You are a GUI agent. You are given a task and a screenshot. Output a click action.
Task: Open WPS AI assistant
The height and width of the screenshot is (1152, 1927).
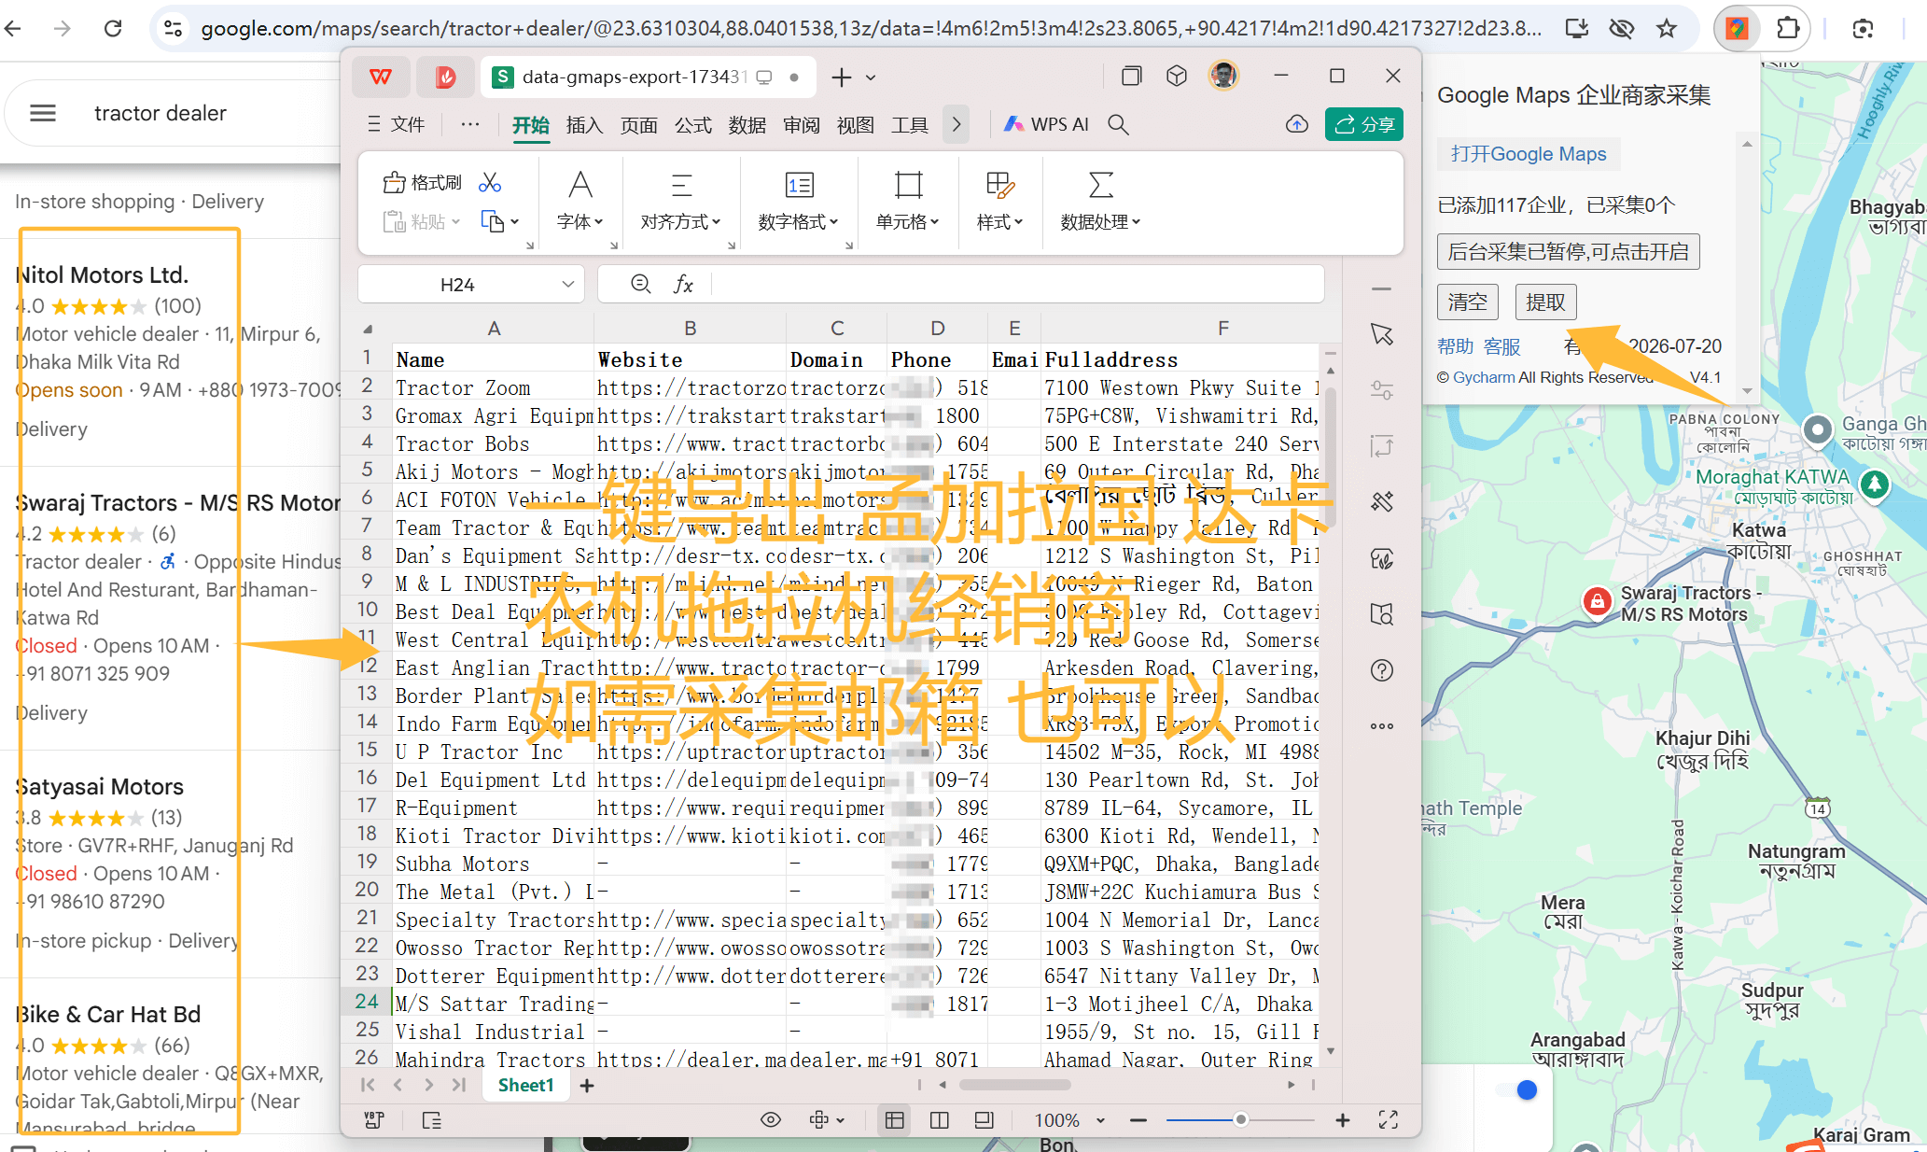[1047, 124]
